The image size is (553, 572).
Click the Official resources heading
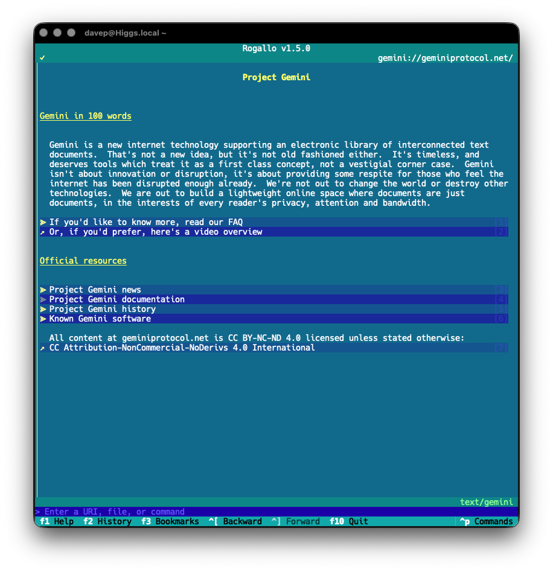(83, 261)
